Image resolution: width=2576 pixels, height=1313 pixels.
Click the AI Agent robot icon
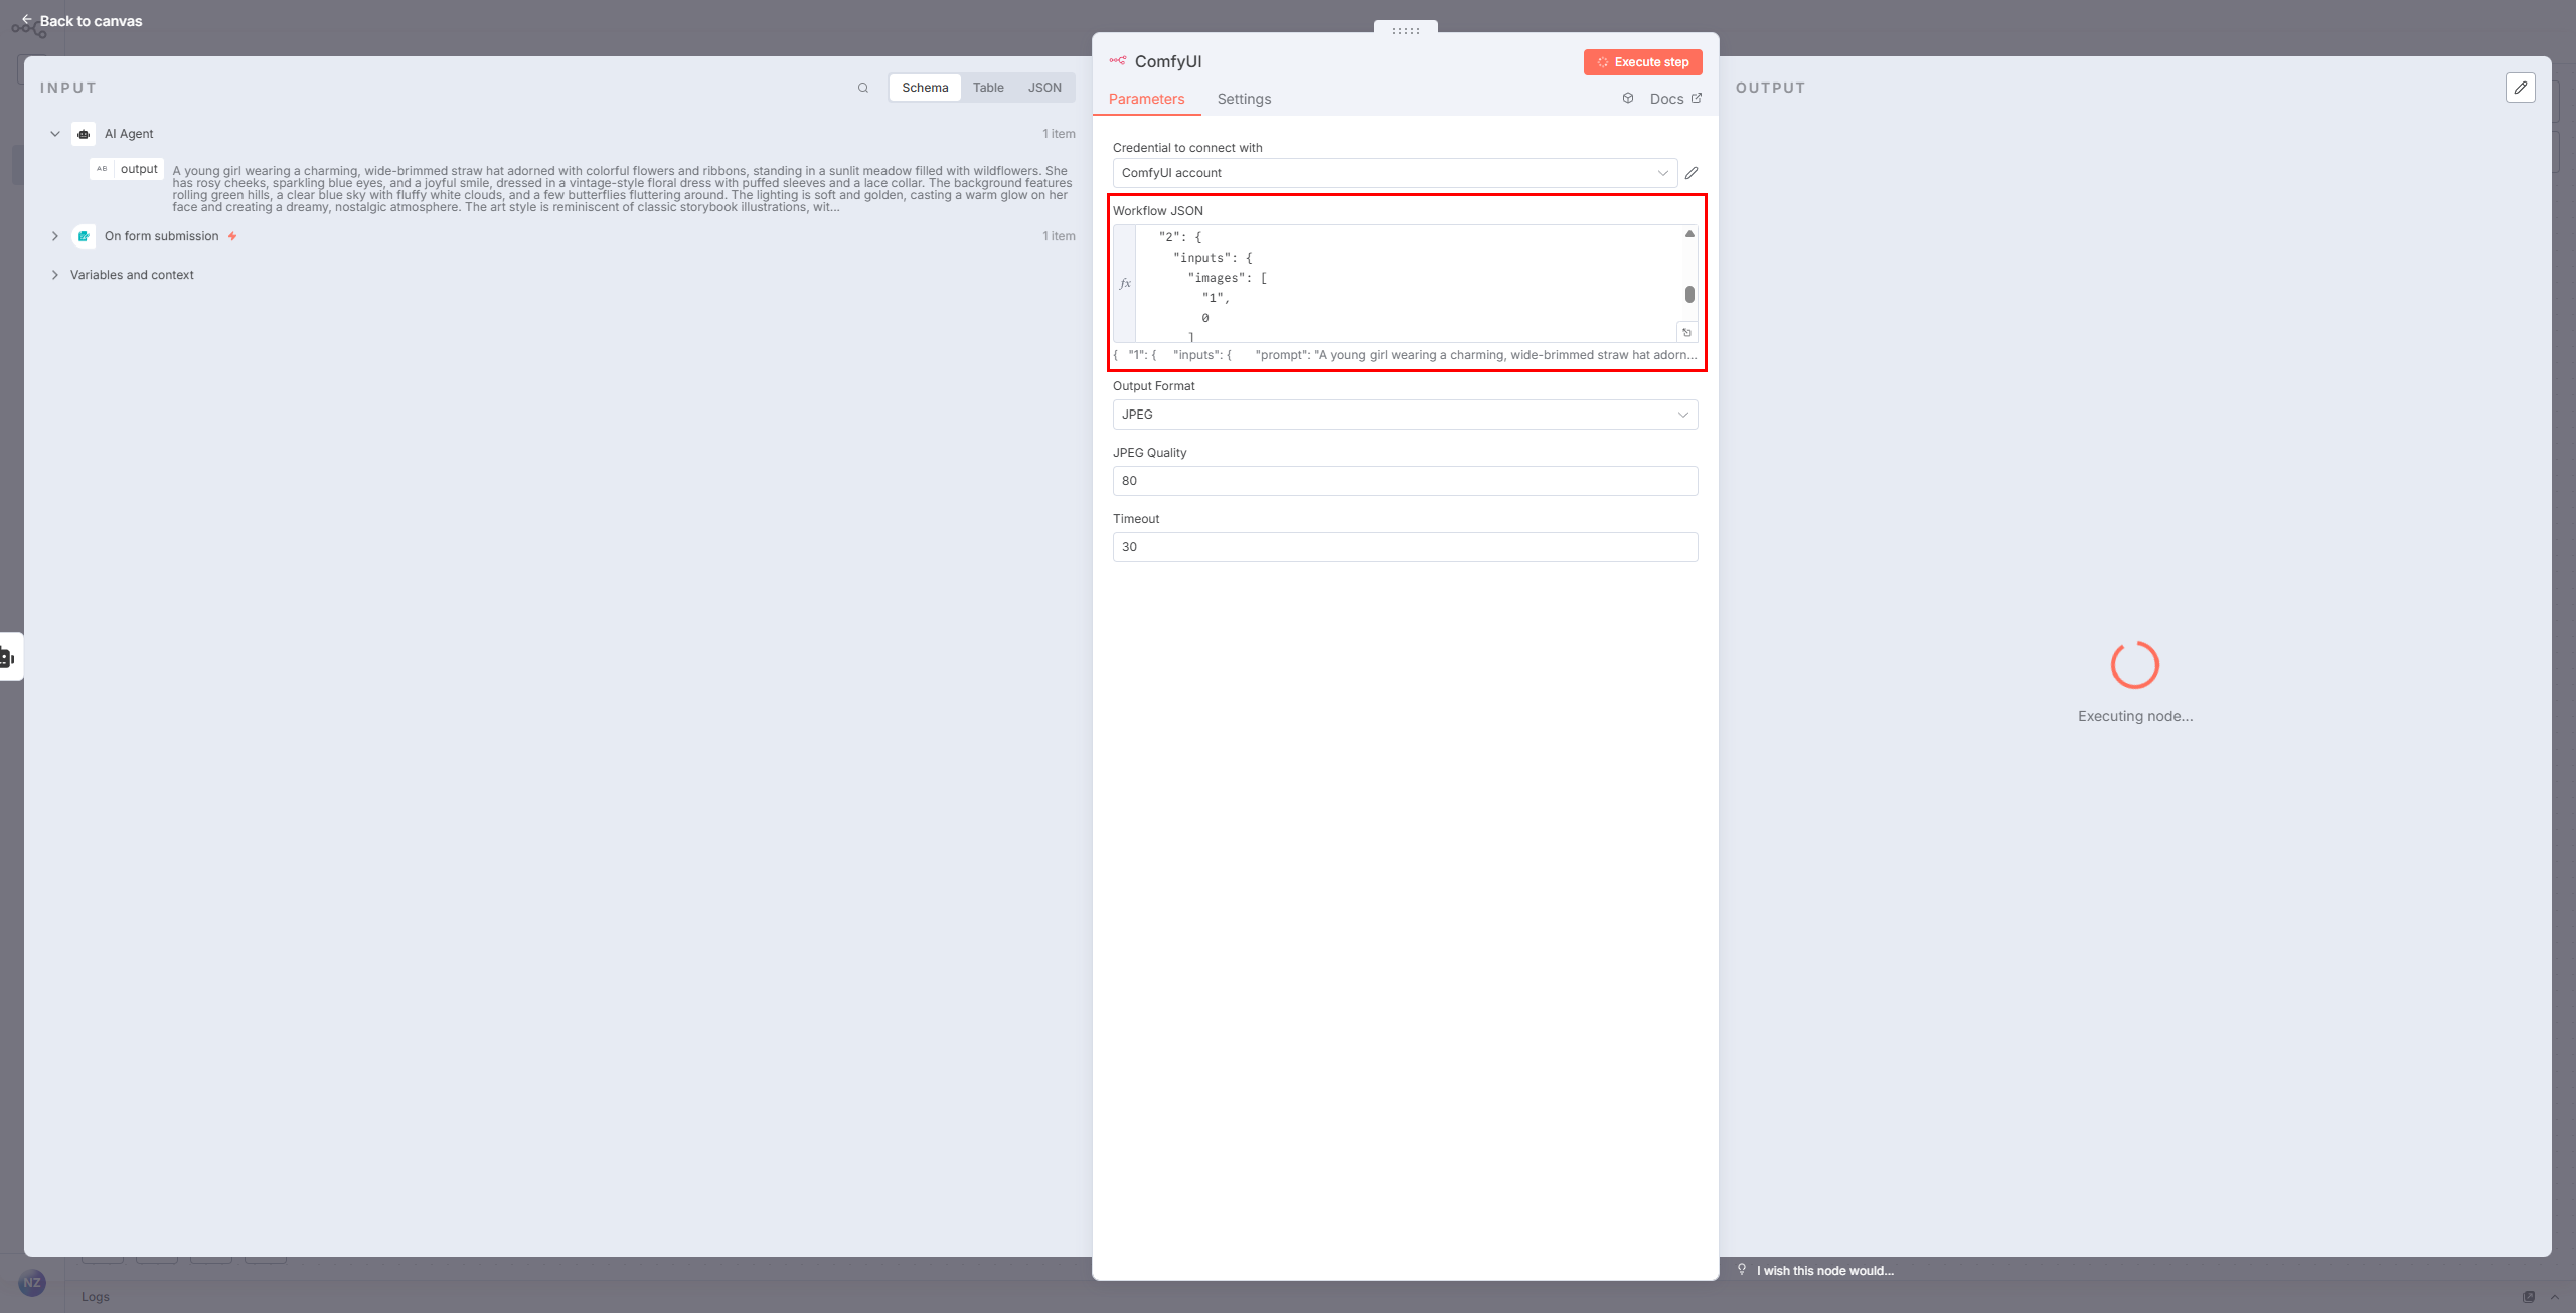(84, 134)
